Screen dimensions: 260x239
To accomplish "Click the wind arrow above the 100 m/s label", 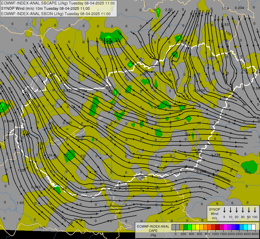I will 255,210.
